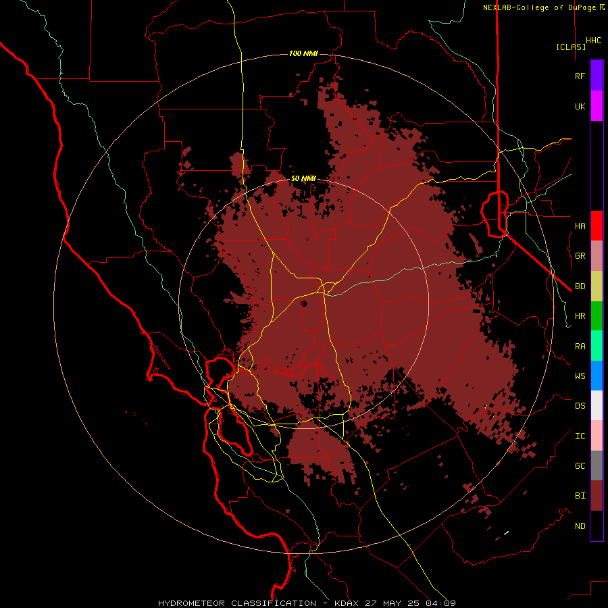This screenshot has height=608, width=608.
Task: Click the UK legend label
Action: [580, 106]
